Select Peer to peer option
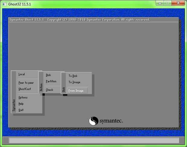 pos(26,83)
